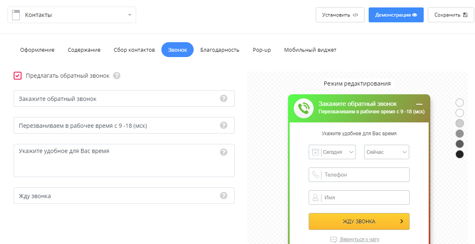475x244 pixels.
Task: Click the green phone icon in widget header
Action: [x=304, y=108]
